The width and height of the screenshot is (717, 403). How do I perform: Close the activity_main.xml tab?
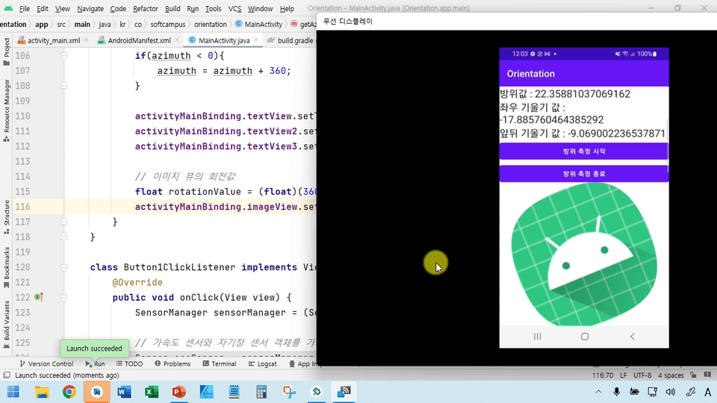(x=87, y=40)
